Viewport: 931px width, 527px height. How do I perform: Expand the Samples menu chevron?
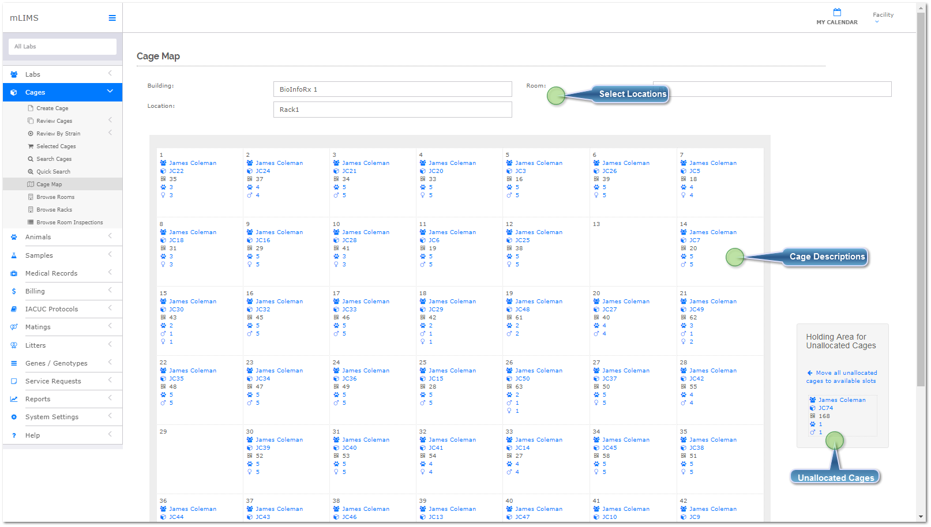click(x=110, y=254)
